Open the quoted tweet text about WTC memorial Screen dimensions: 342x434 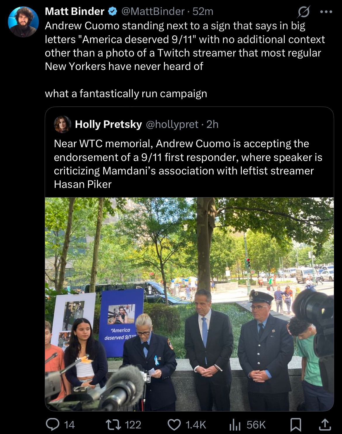click(188, 164)
